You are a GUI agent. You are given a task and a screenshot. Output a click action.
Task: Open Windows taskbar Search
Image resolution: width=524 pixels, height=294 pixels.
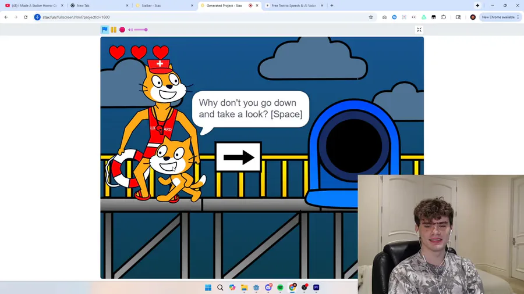(220, 288)
